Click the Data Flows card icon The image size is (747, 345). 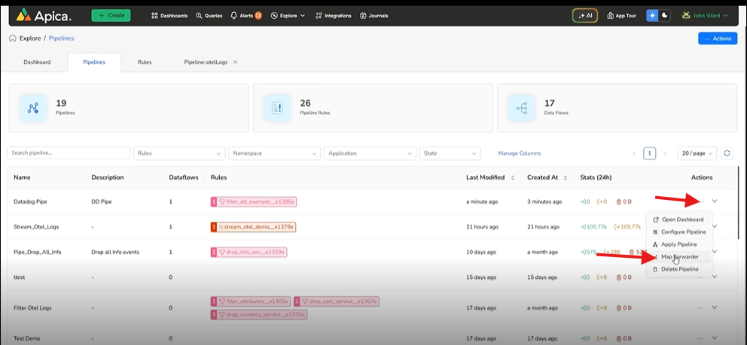point(522,108)
